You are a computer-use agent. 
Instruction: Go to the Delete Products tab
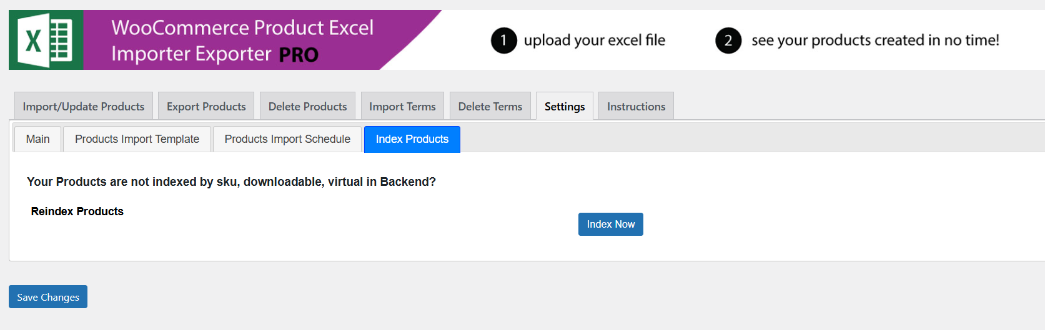click(x=307, y=106)
